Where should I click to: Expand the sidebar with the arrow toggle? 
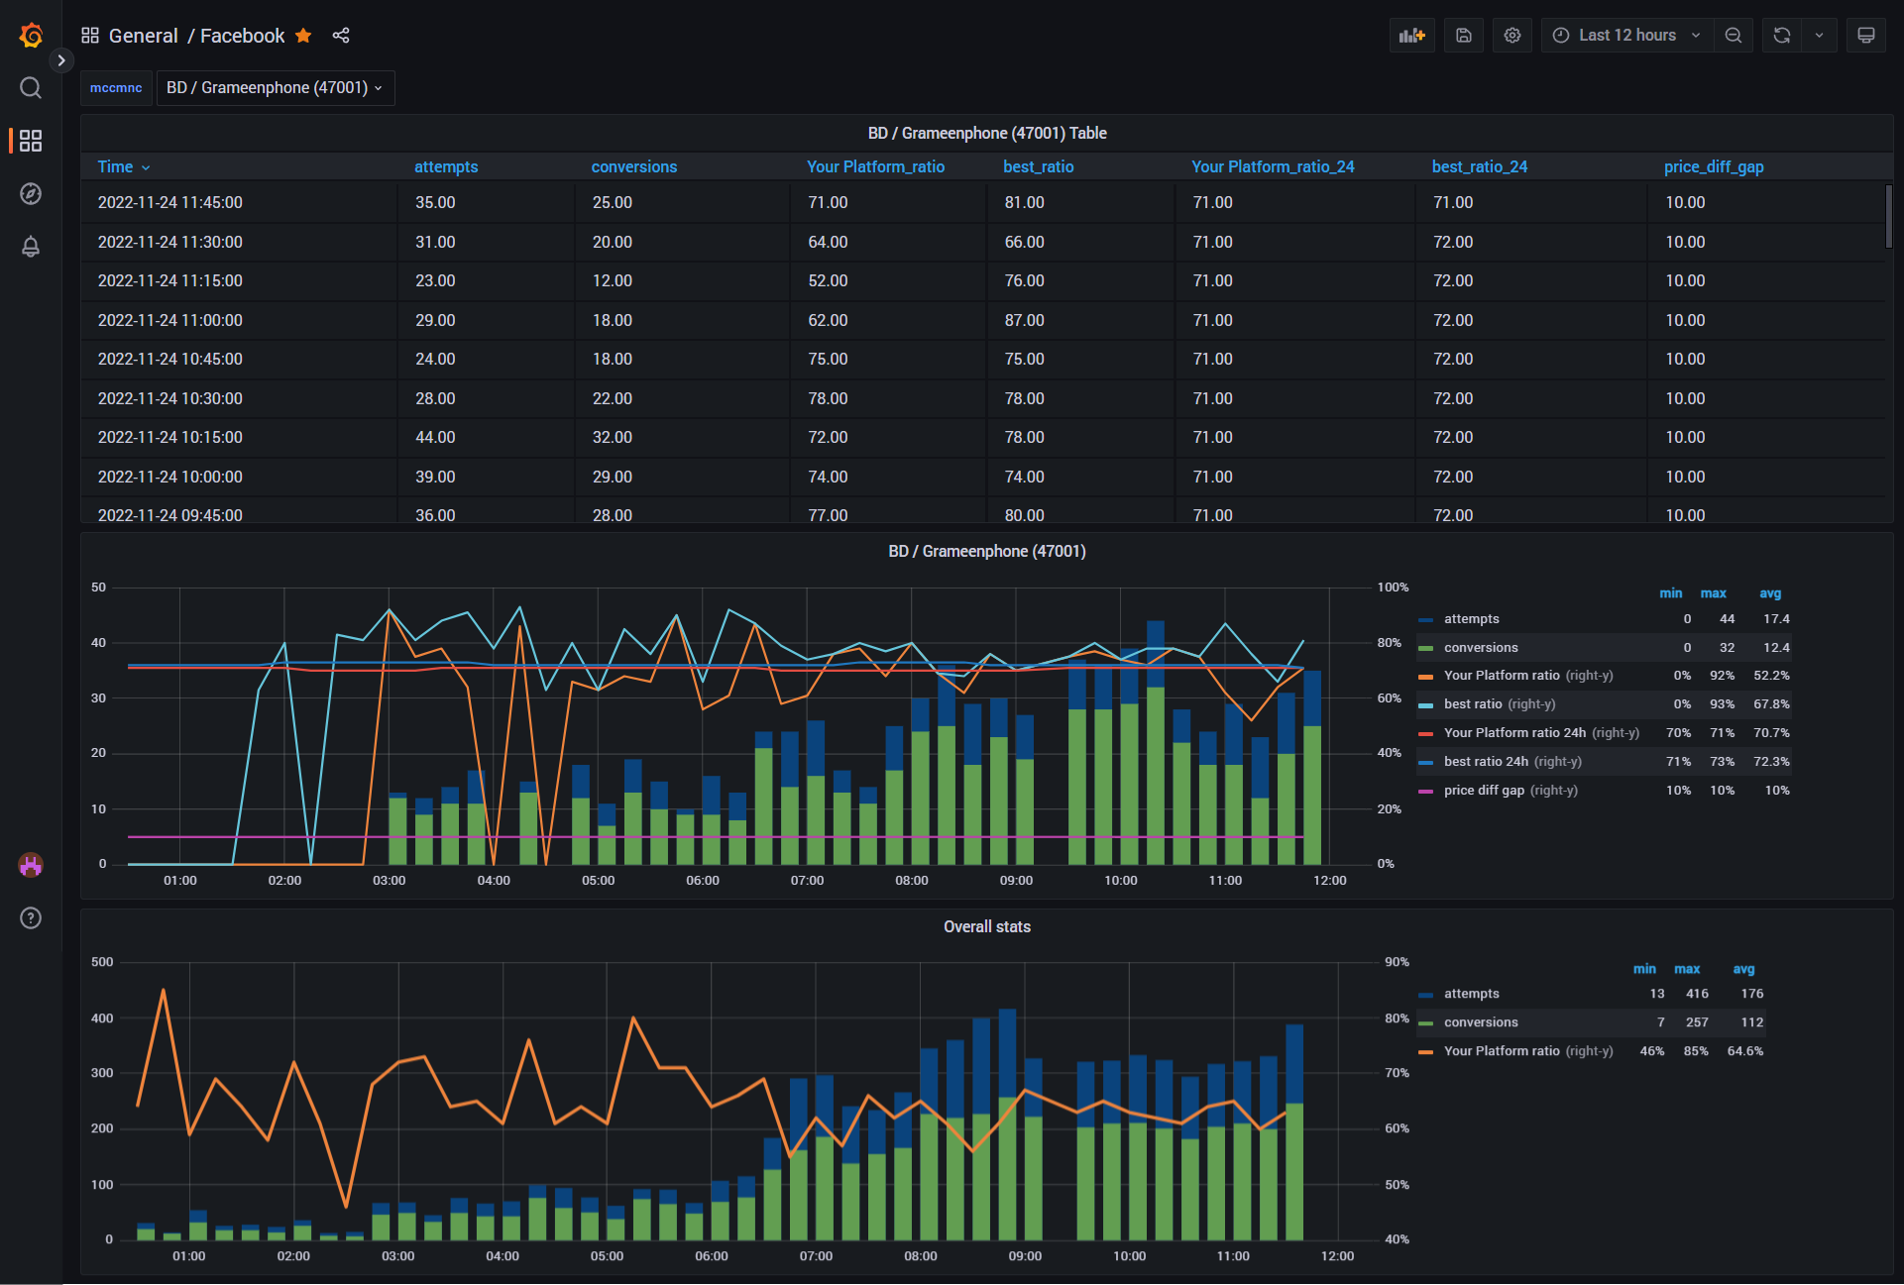(x=61, y=60)
